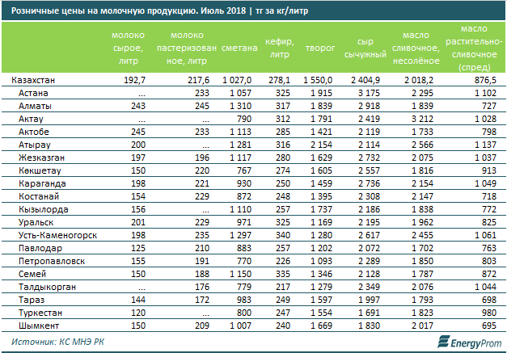Select the 'молоко сырое, литр' header
The image size is (507, 353).
(129, 48)
